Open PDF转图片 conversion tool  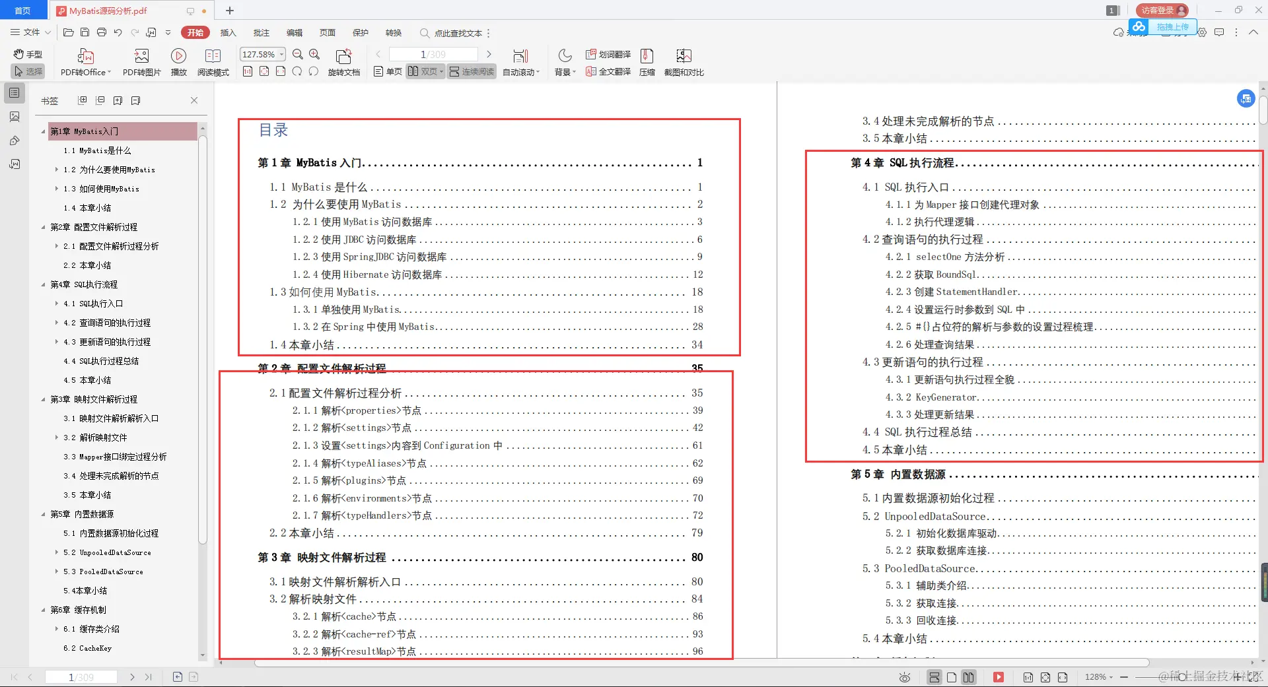tap(141, 61)
